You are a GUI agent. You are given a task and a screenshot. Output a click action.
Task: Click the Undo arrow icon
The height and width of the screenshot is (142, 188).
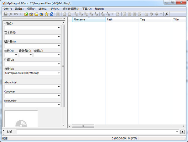16,14
